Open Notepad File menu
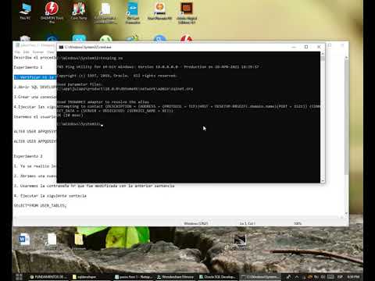Screen dimensions: 375x281 17,52
